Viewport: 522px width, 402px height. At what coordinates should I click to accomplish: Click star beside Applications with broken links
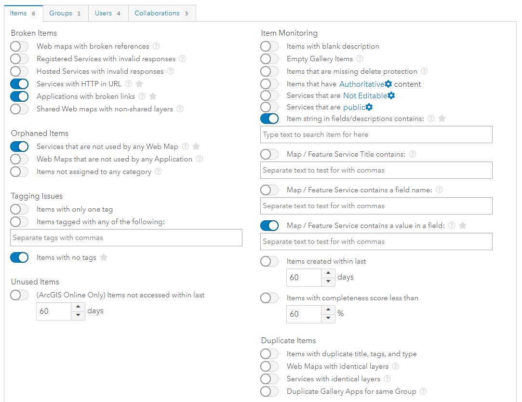click(153, 96)
